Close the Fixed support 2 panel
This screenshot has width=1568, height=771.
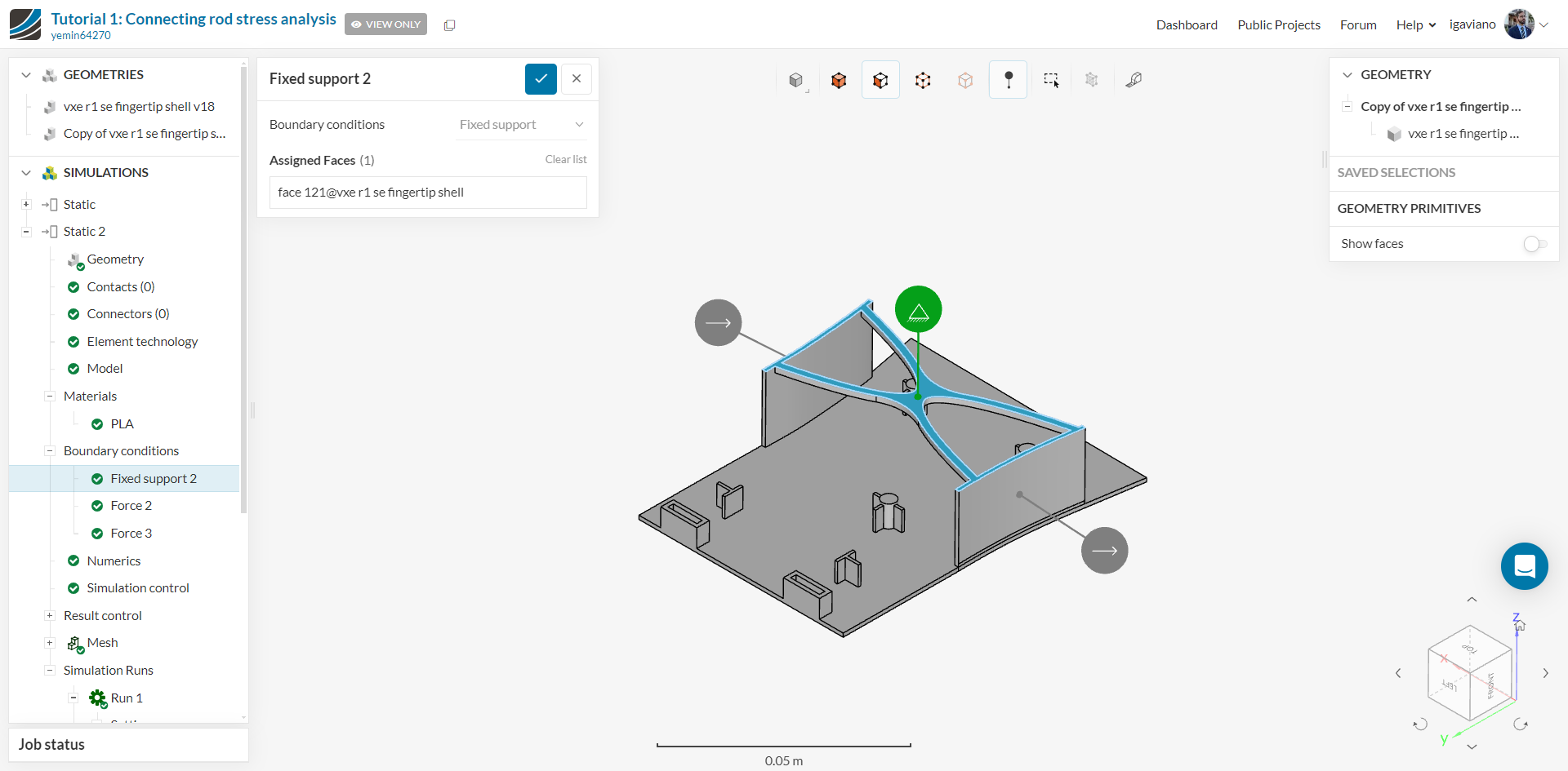(577, 79)
